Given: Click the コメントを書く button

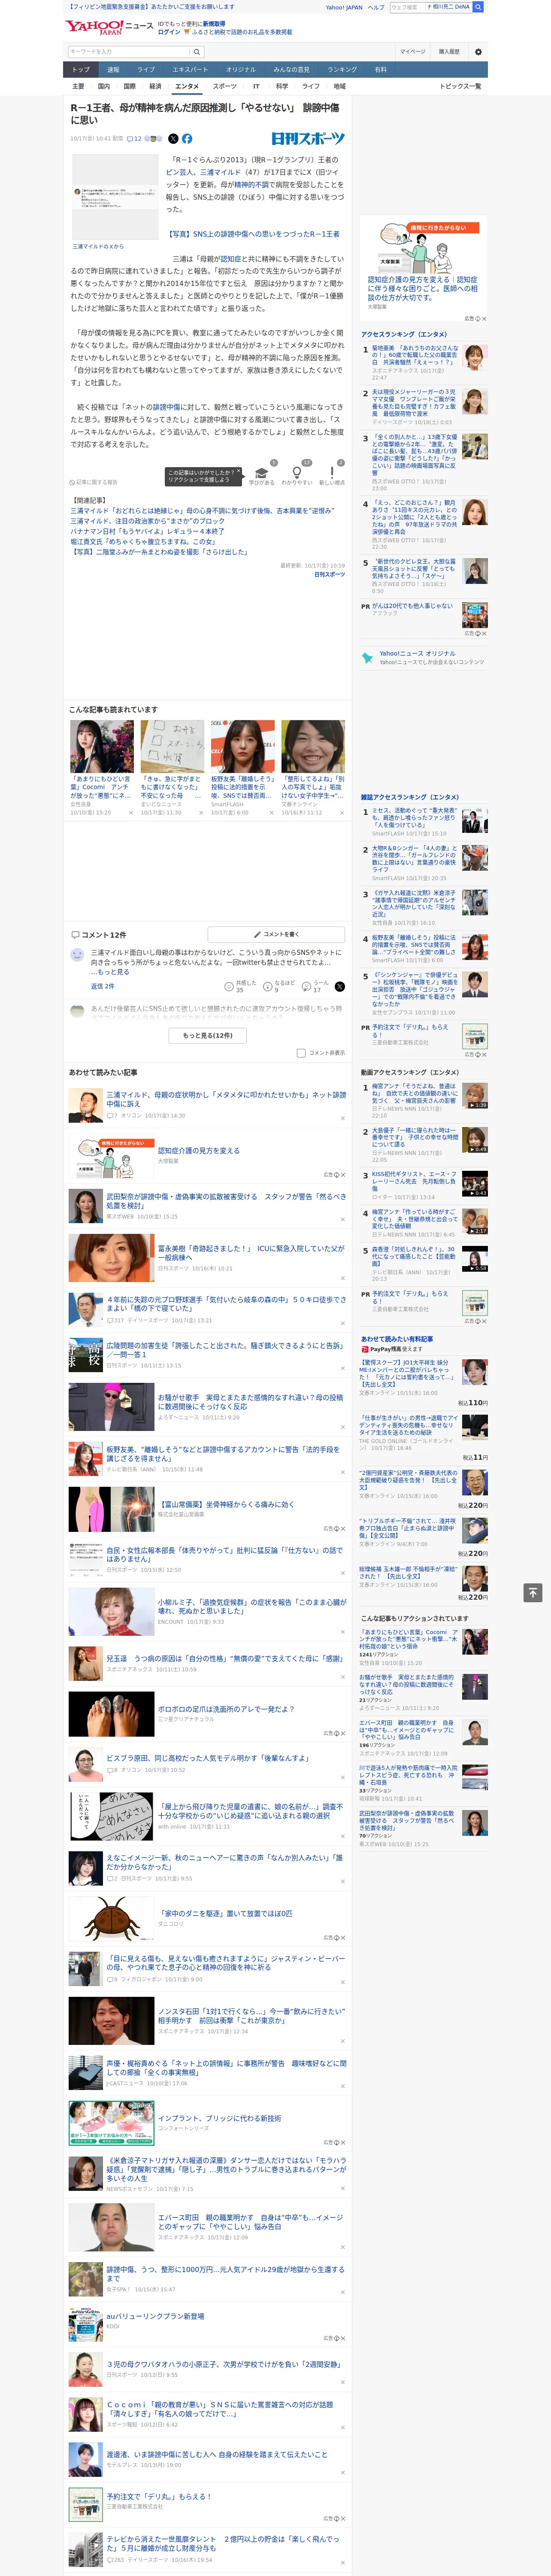Looking at the screenshot, I should [276, 934].
